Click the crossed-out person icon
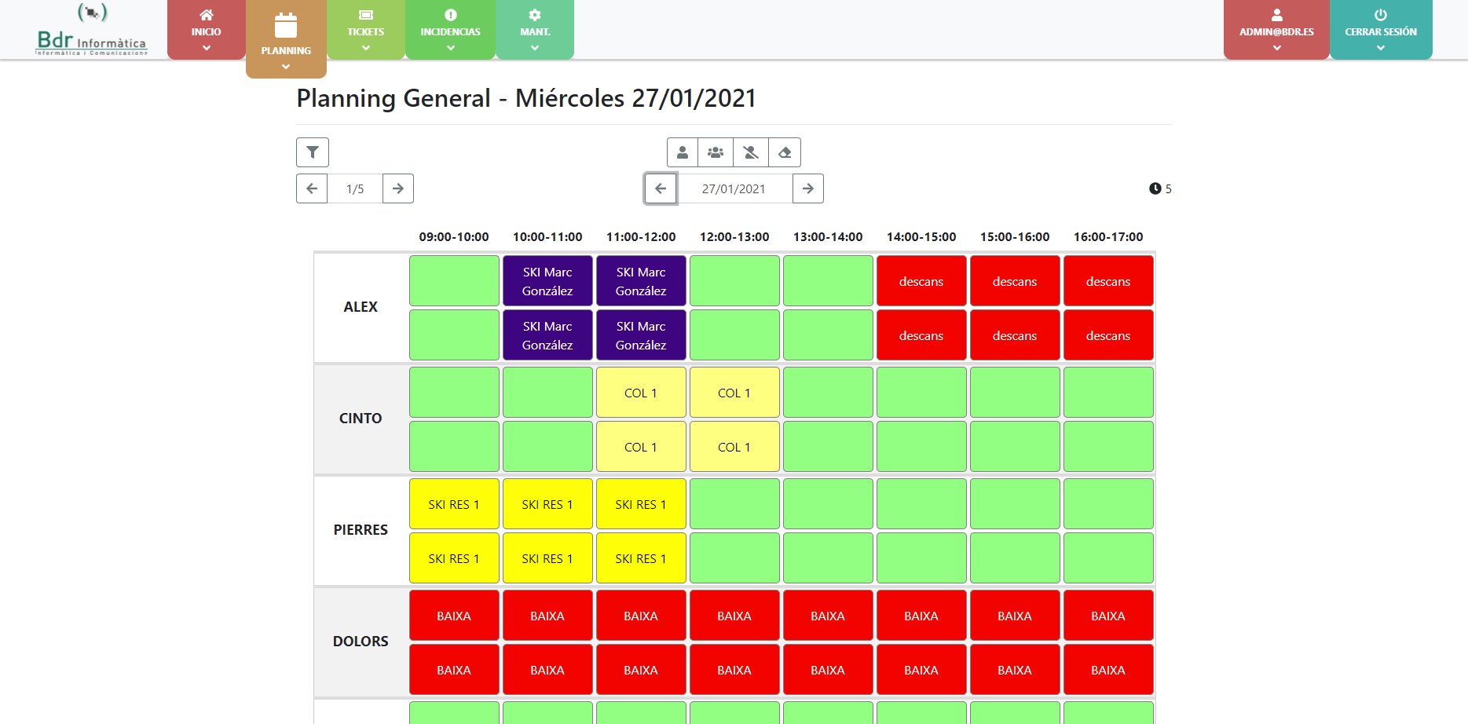The width and height of the screenshot is (1468, 724). click(751, 152)
